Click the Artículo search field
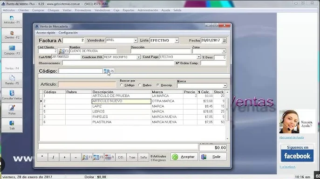 click(87, 84)
